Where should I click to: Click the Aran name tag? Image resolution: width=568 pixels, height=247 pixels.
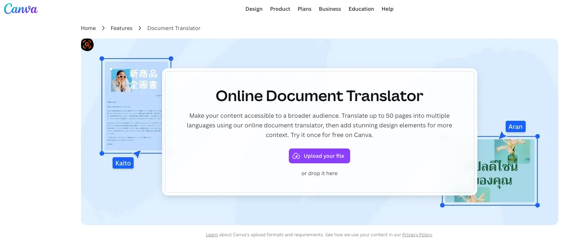[x=516, y=127]
